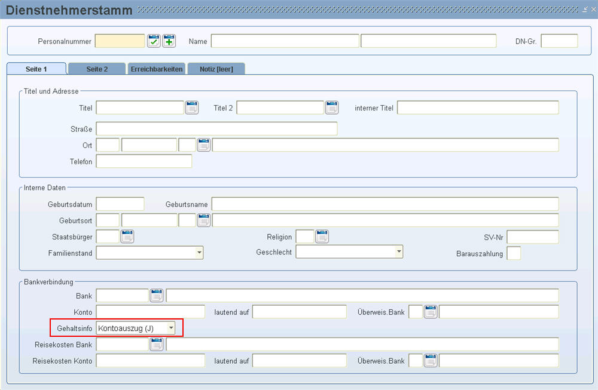598x390 pixels.
Task: Open the Reisekosten Bank lookup icon
Action: pyautogui.click(x=156, y=344)
